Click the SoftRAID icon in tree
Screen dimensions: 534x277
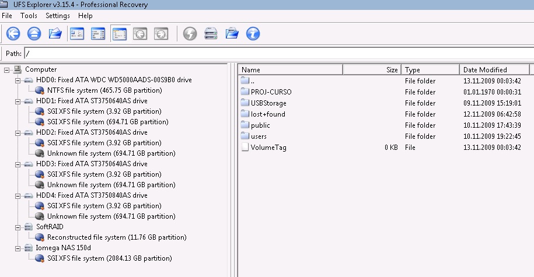[x=29, y=227]
